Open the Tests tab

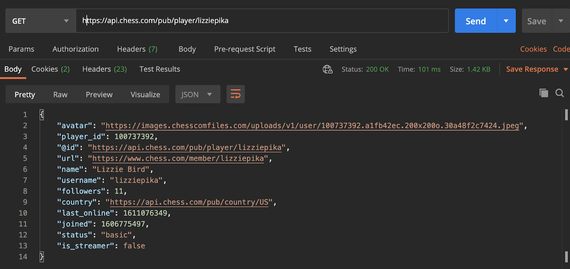(302, 49)
